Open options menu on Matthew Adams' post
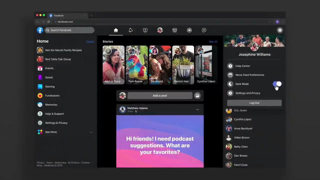 click(x=197, y=109)
